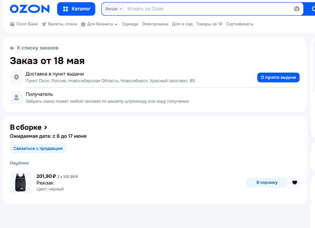Click the briefcase business icon

pos(83,24)
